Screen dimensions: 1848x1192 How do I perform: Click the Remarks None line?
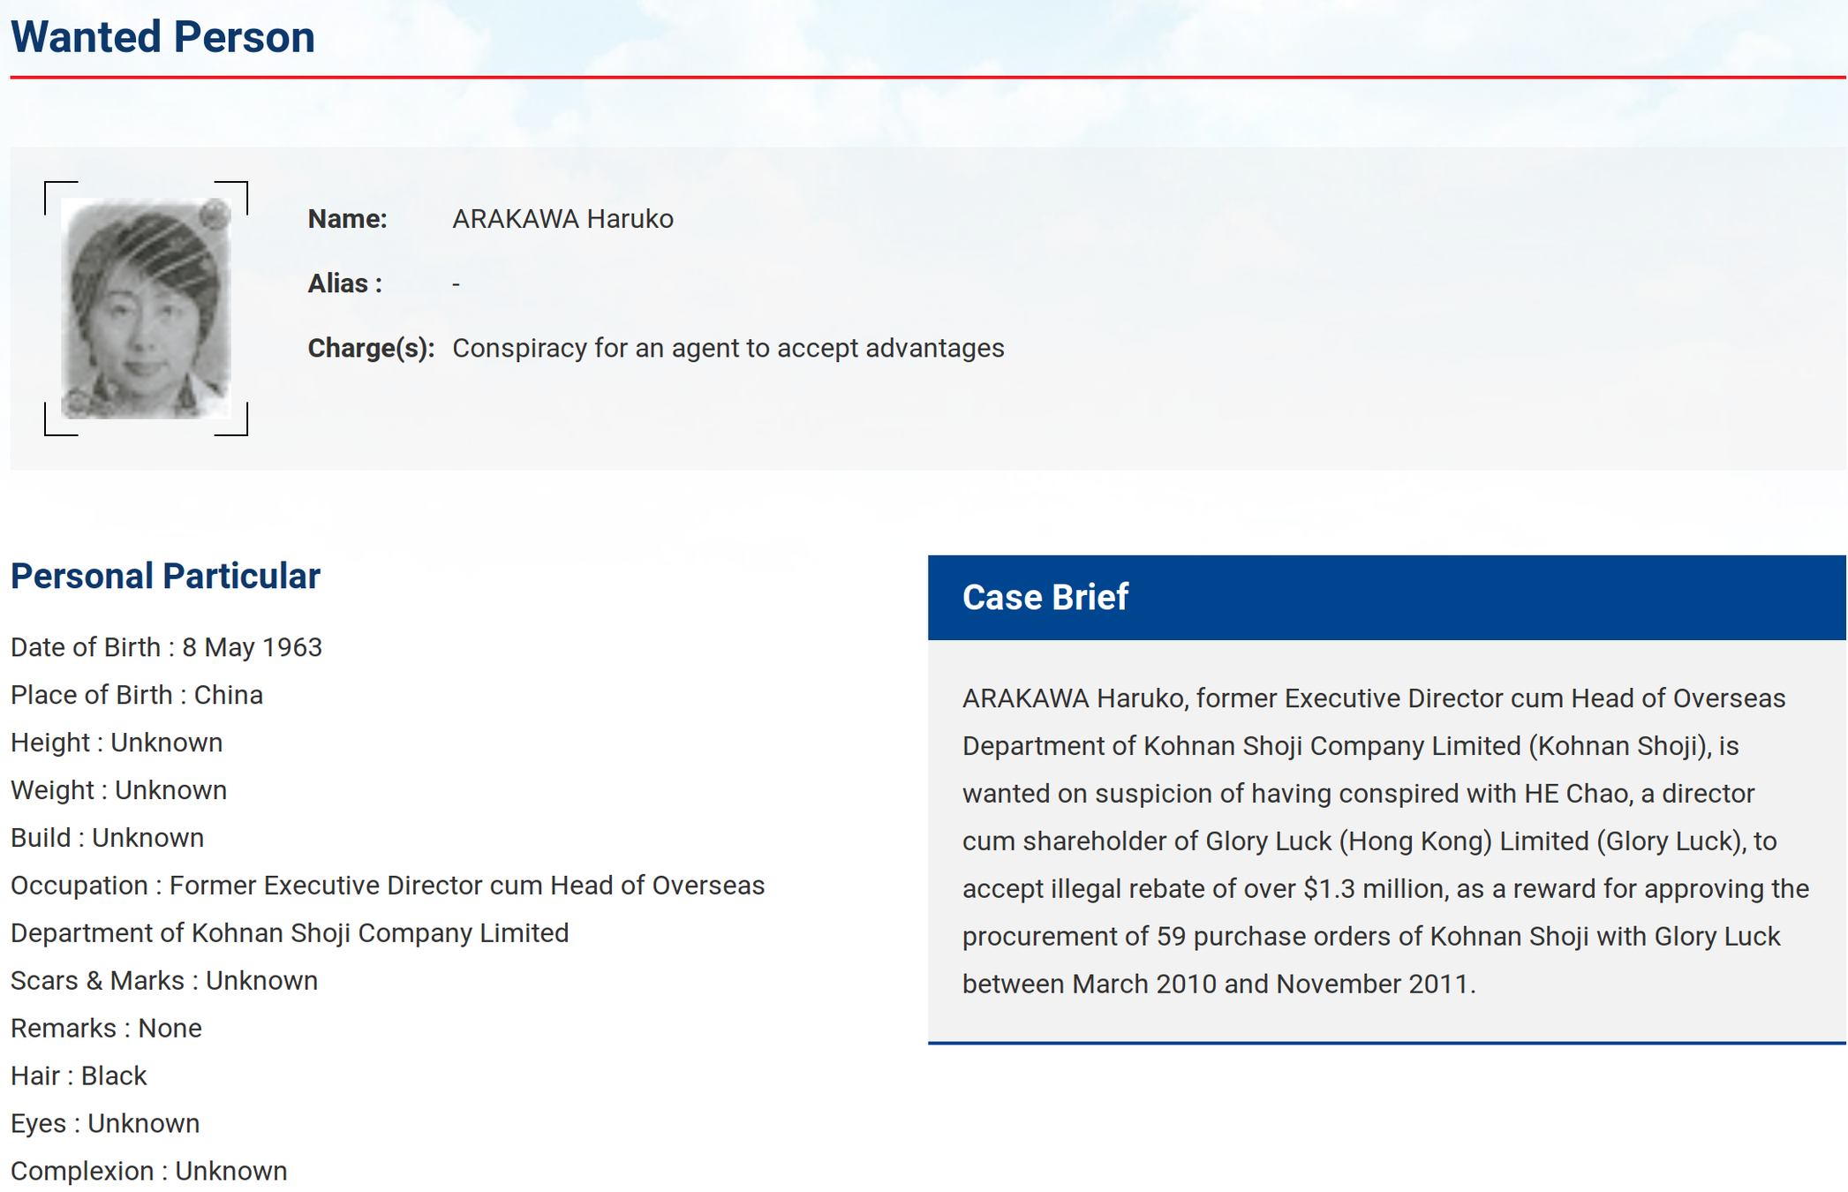pos(106,1030)
